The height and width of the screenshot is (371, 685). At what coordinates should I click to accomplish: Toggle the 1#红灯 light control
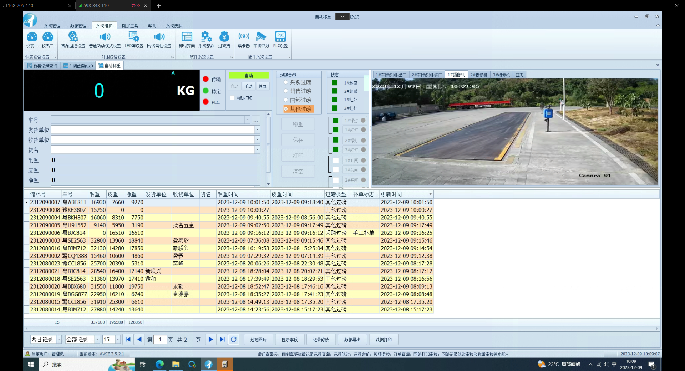355,130
